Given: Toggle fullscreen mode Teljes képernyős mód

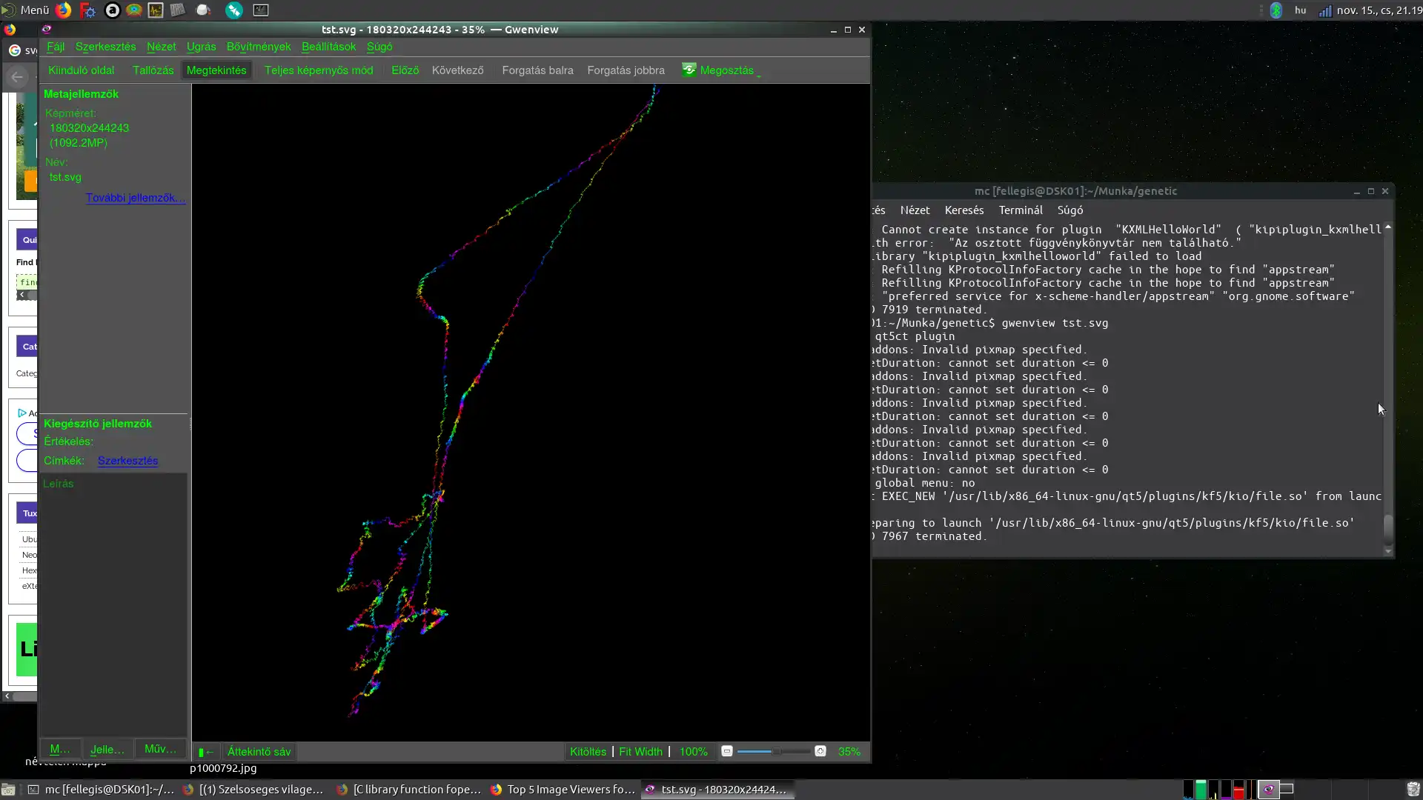Looking at the screenshot, I should click(319, 70).
